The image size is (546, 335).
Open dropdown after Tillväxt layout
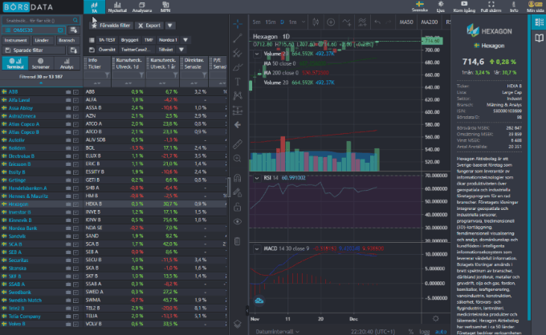pyautogui.click(x=181, y=50)
